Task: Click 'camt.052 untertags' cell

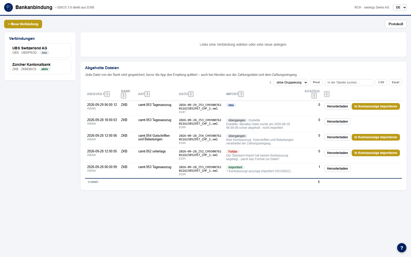Action: tap(152, 151)
